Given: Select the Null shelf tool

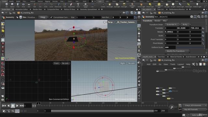Looking at the screenshot, I should coord(34,5).
